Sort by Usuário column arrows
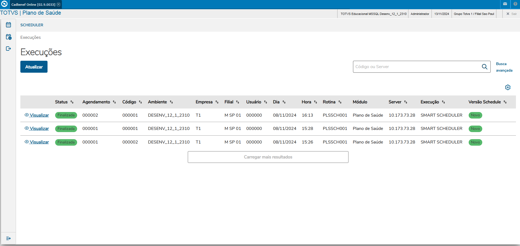Screen dimensions: 520x246 pos(266,102)
